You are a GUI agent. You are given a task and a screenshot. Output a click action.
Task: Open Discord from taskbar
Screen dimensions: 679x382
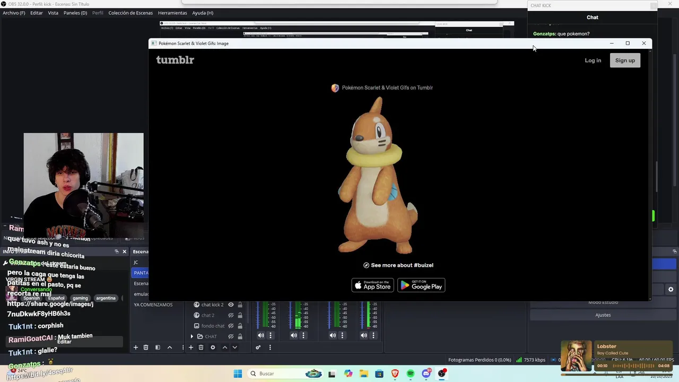tap(426, 374)
